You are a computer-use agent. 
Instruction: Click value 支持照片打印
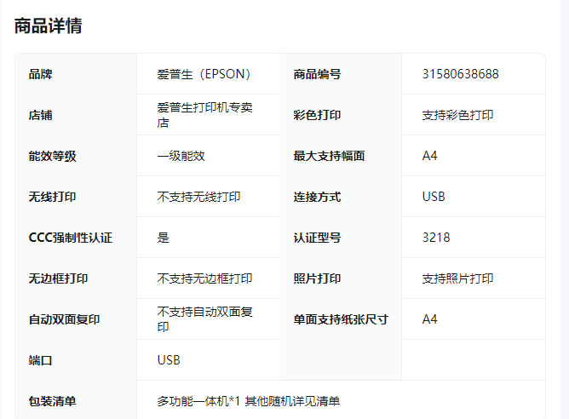[457, 278]
